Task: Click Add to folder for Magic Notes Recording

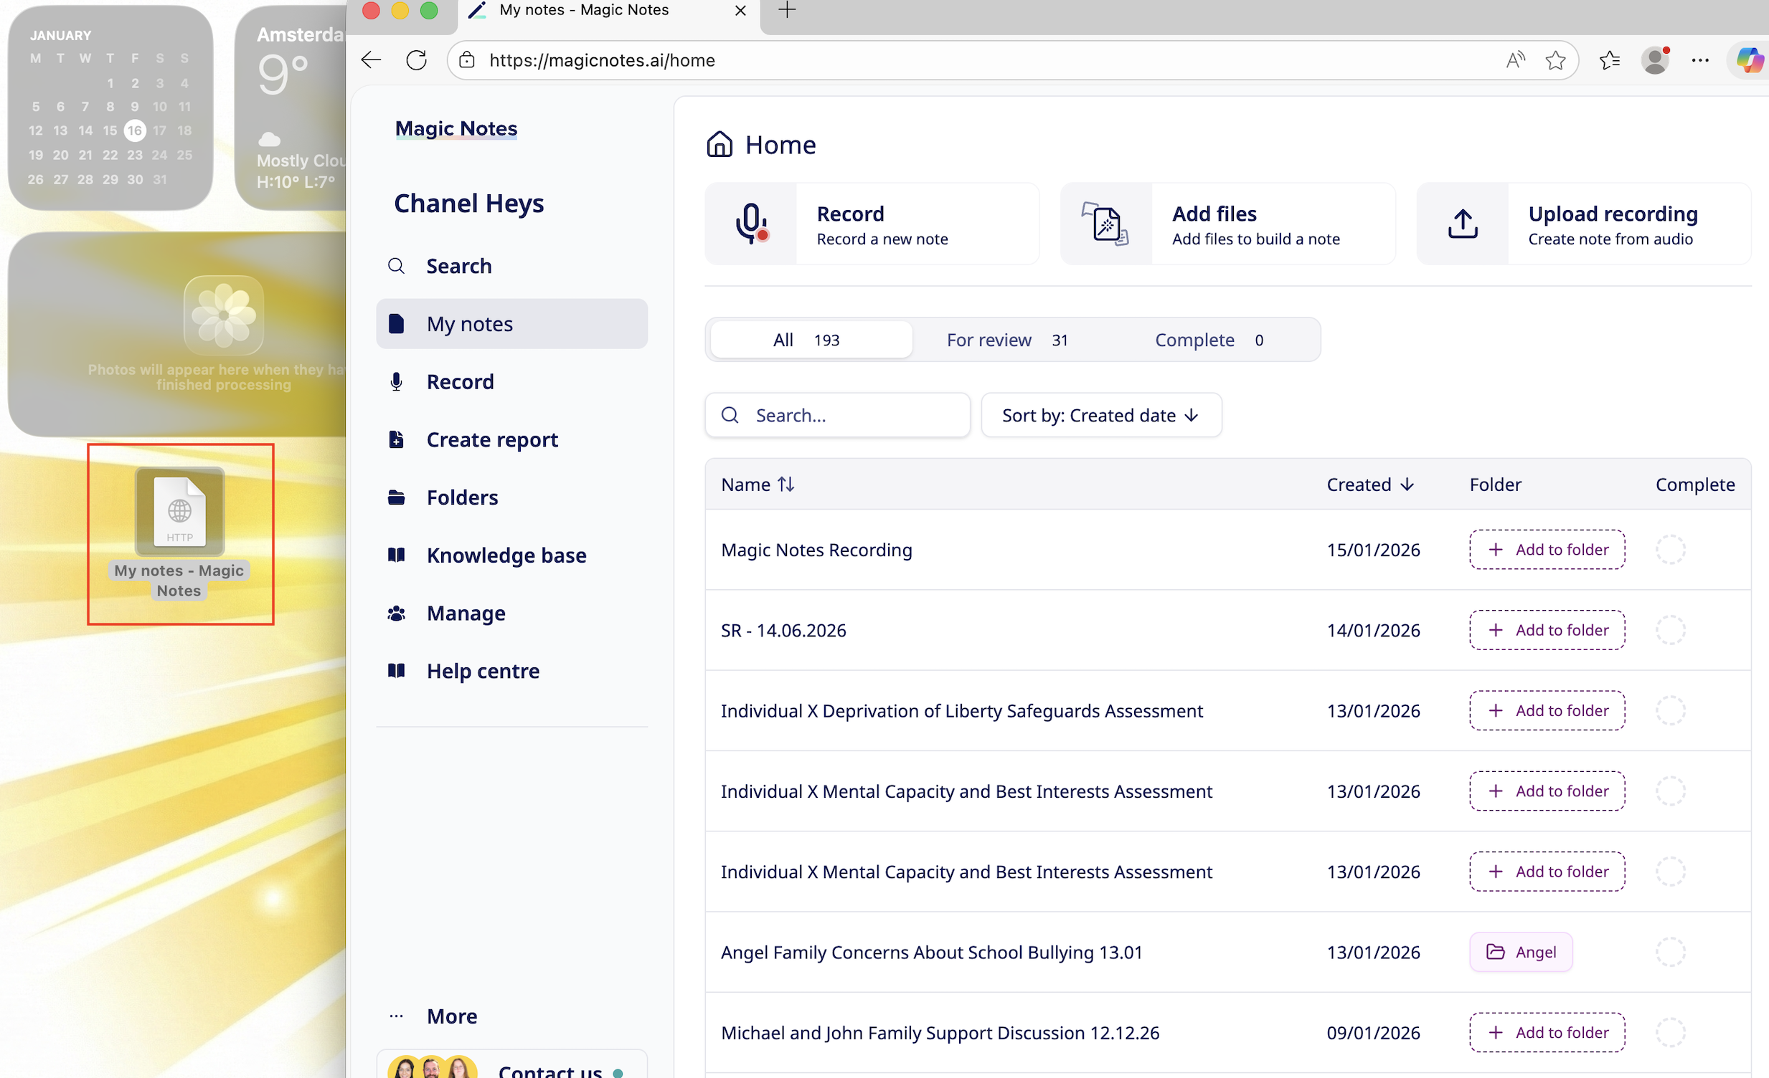Action: pyautogui.click(x=1547, y=550)
